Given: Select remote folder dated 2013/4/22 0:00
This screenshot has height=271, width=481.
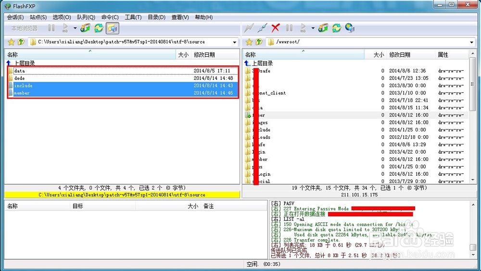Looking at the screenshot, I should pyautogui.click(x=356, y=152).
